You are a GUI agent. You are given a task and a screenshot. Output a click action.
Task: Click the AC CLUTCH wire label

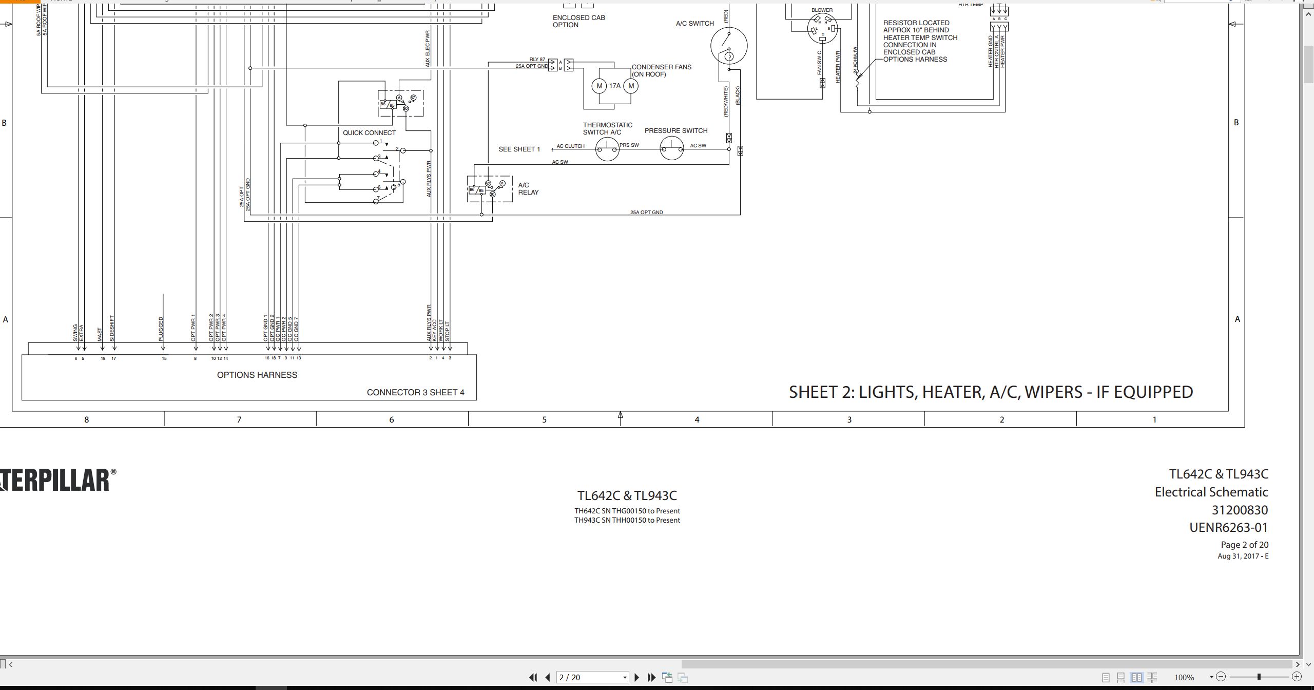tap(570, 146)
